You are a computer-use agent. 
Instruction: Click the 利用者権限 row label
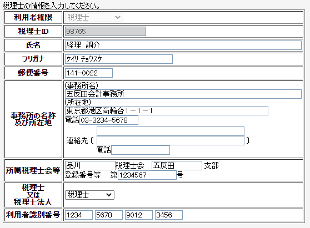tap(33, 17)
